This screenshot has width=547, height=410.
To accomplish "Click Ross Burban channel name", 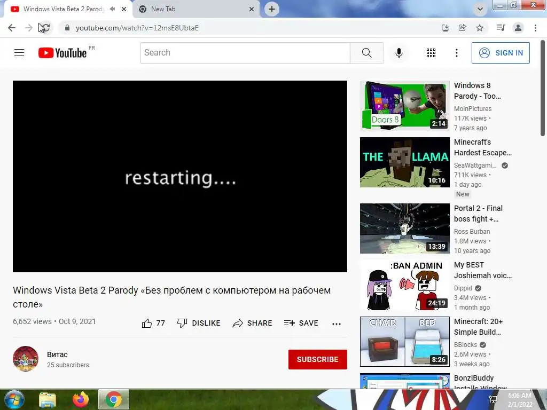I will tap(472, 232).
